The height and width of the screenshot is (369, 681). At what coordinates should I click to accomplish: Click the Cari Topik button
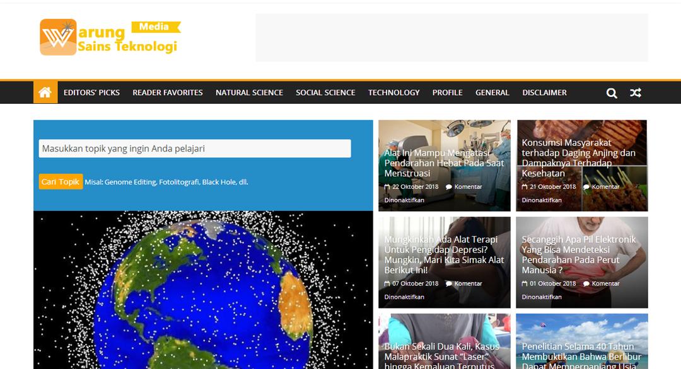[61, 182]
